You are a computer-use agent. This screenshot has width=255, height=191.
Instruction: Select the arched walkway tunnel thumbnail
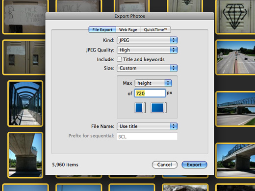25,103
